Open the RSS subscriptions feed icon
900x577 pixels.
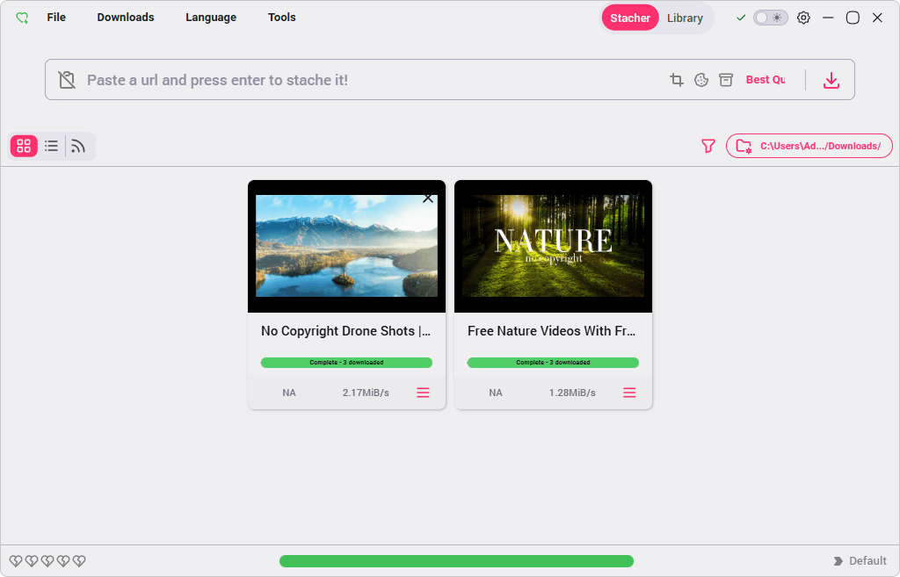coord(78,147)
